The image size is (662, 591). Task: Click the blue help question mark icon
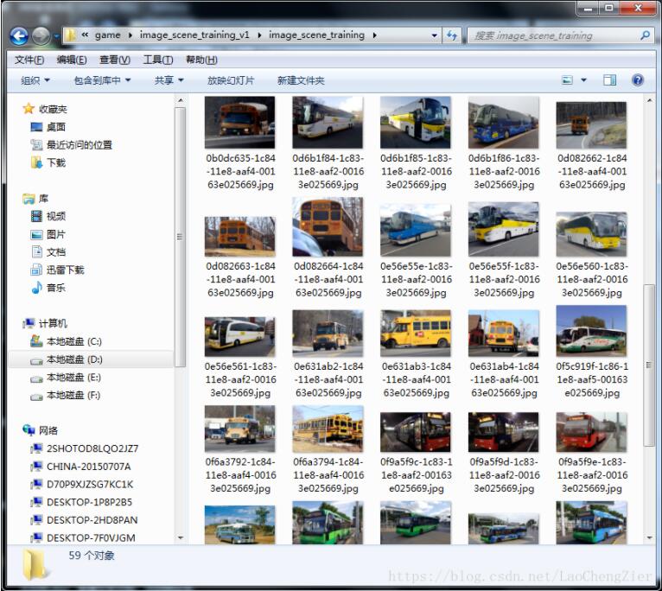tap(638, 79)
